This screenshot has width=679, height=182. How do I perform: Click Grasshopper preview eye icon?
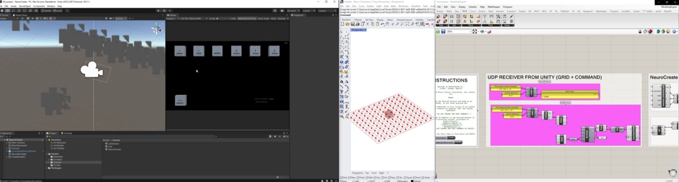click(x=482, y=31)
